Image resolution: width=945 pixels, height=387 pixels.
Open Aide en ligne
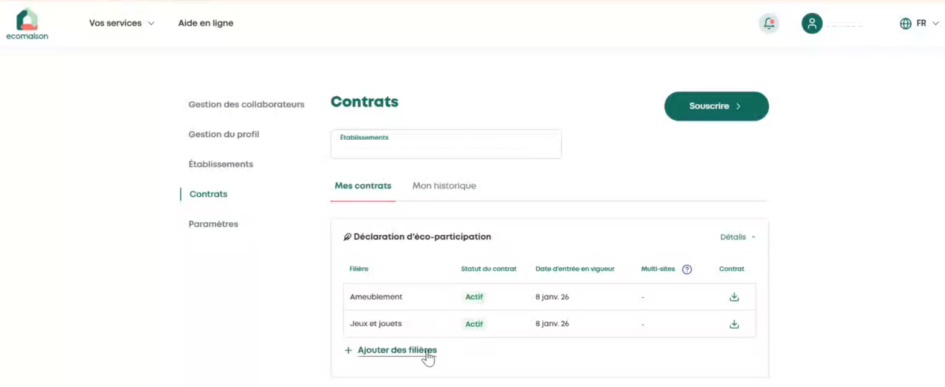pos(206,23)
